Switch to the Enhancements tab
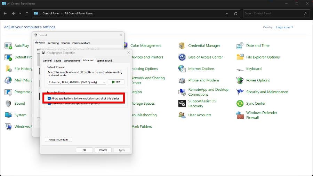Image resolution: width=313 pixels, height=176 pixels. [72, 61]
